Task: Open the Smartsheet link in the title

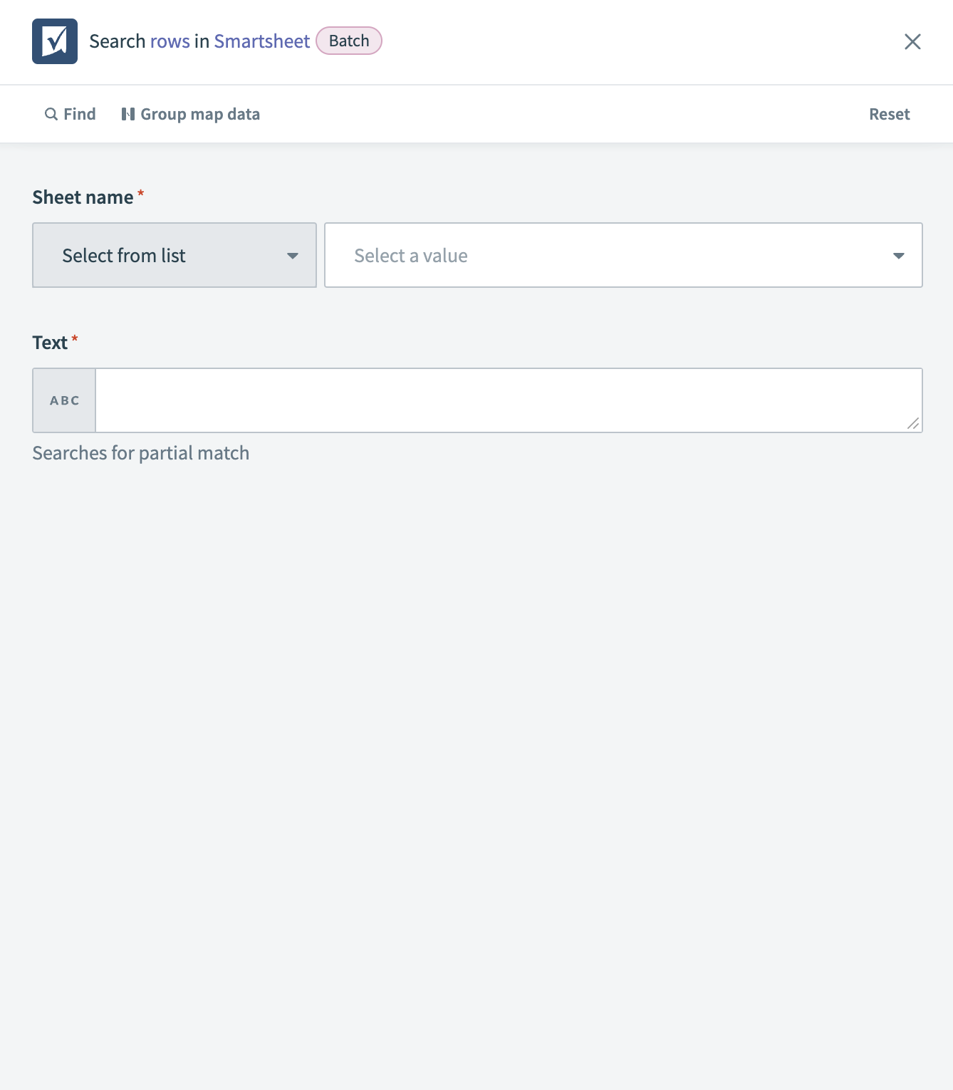Action: click(262, 41)
